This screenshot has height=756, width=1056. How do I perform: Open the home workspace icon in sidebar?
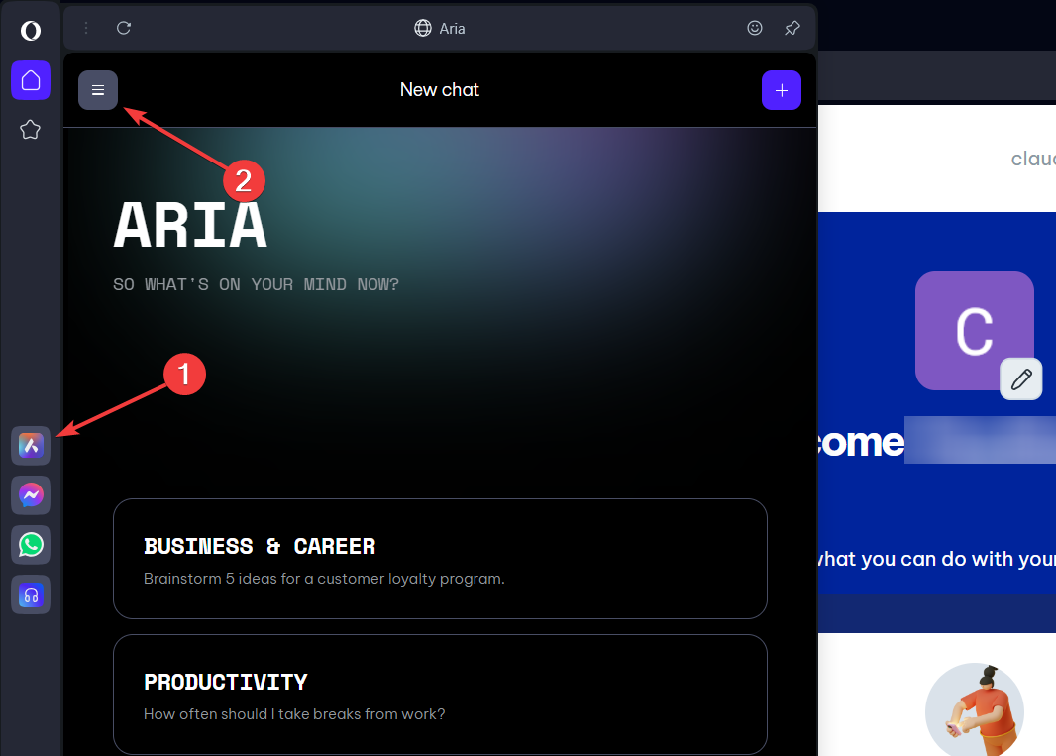[31, 80]
